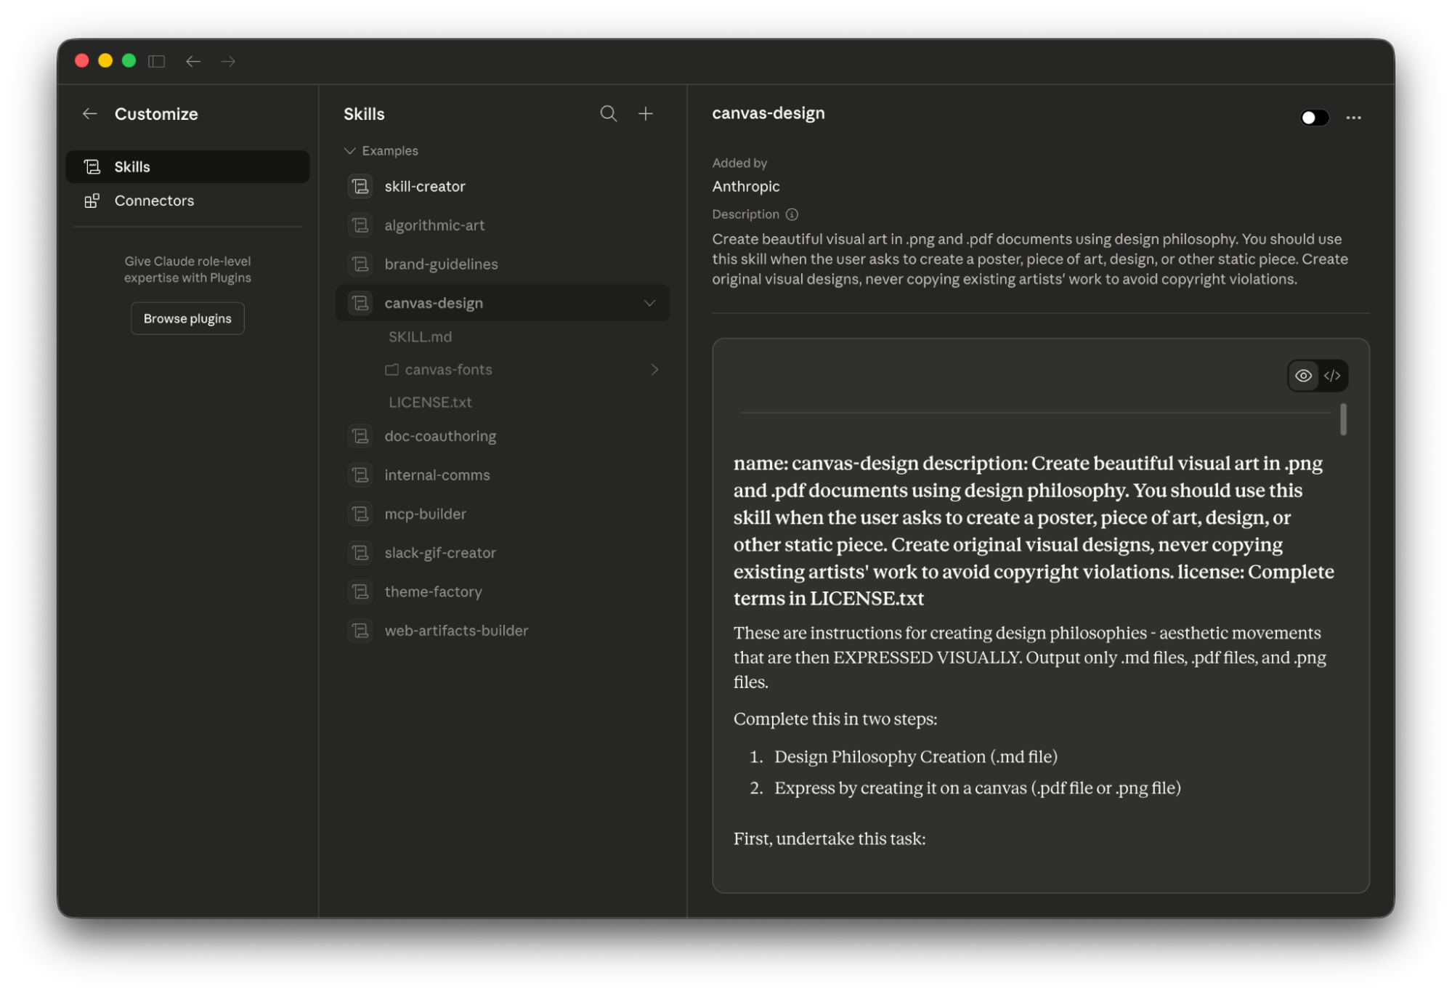Click the Browse plugins button
The width and height of the screenshot is (1452, 994).
(x=187, y=318)
